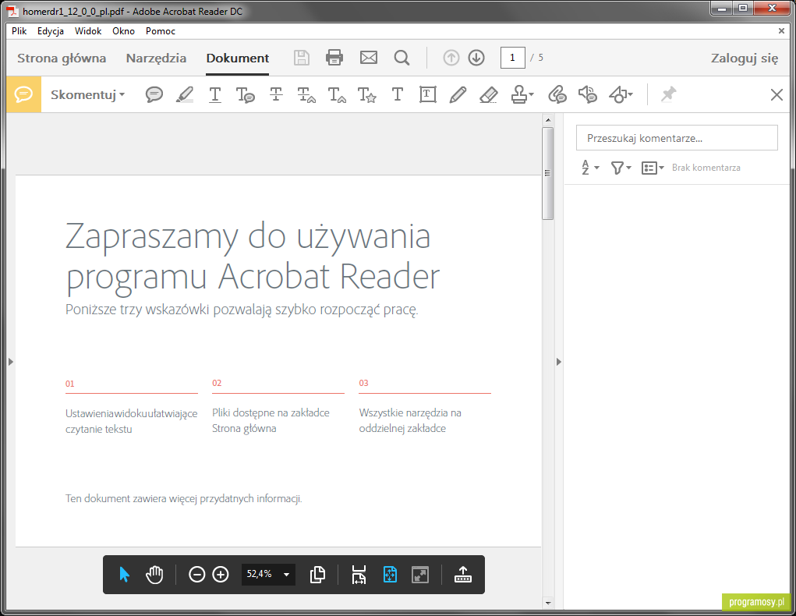Go to previous page with the up arrow
796x616 pixels.
[451, 58]
